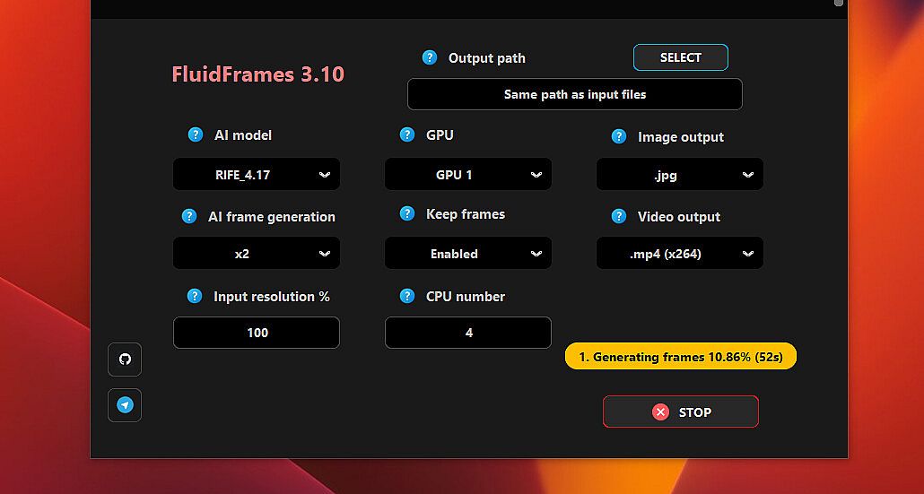The width and height of the screenshot is (924, 494).
Task: Show help for Video output option
Action: click(x=618, y=216)
